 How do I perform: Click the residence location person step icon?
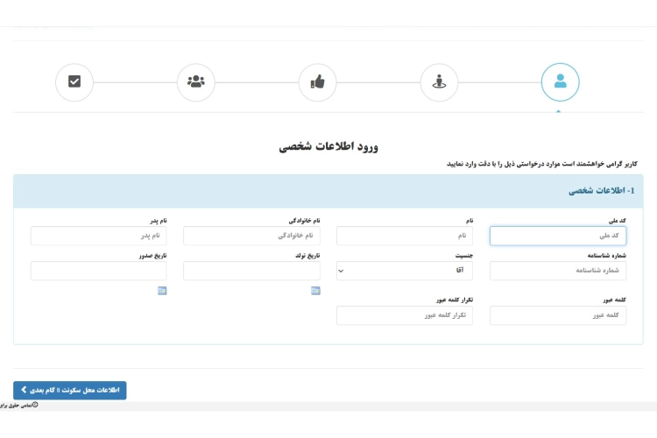click(x=439, y=82)
